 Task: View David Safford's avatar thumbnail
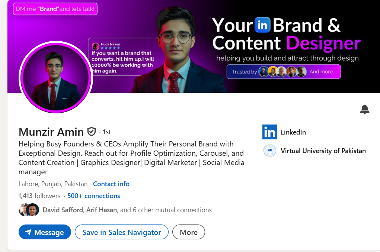click(22, 210)
